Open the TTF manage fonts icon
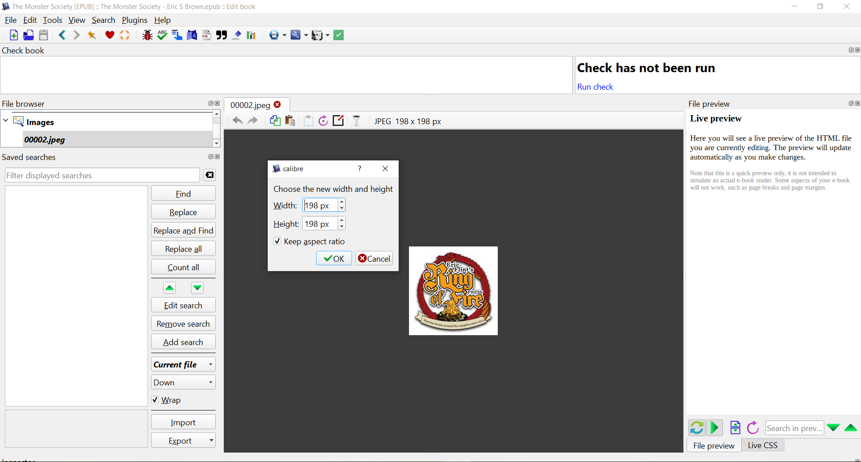Viewport: 861px width, 462px height. [207, 35]
